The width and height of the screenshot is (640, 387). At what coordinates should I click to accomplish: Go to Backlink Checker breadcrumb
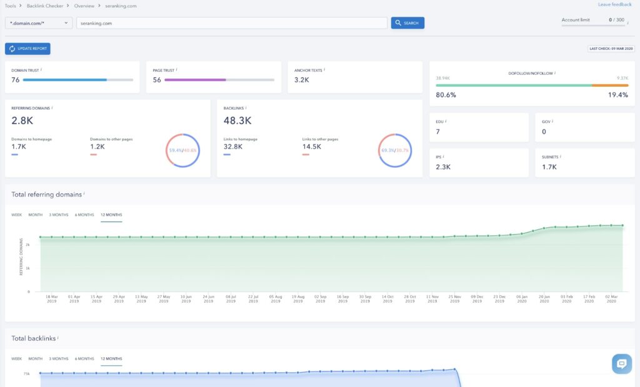tap(45, 6)
